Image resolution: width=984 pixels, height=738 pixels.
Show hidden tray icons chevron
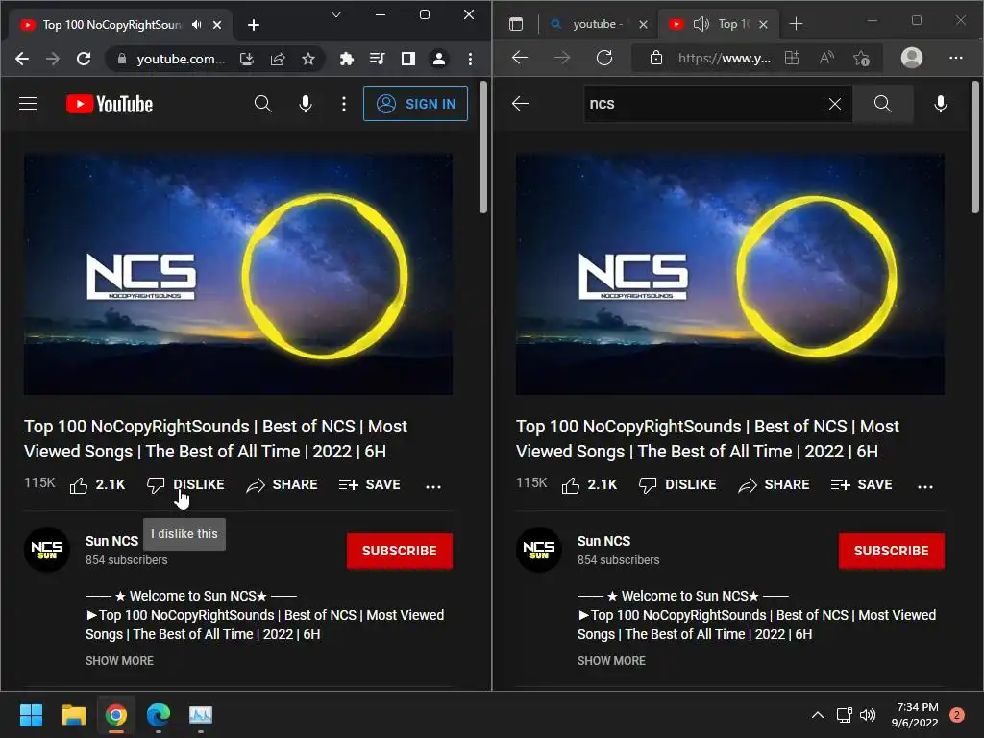[818, 715]
